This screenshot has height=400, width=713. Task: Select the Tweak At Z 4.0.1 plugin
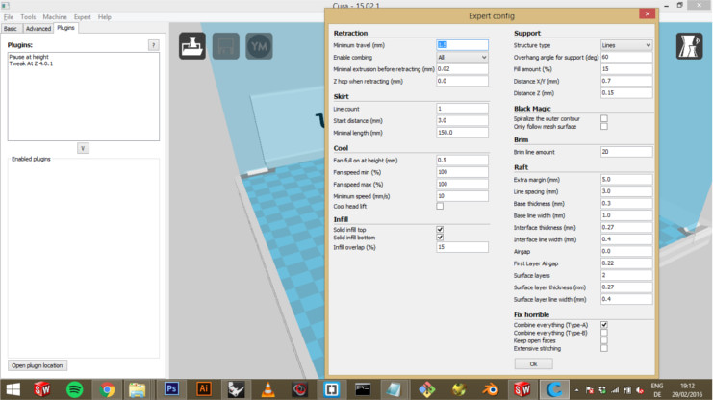pyautogui.click(x=31, y=63)
